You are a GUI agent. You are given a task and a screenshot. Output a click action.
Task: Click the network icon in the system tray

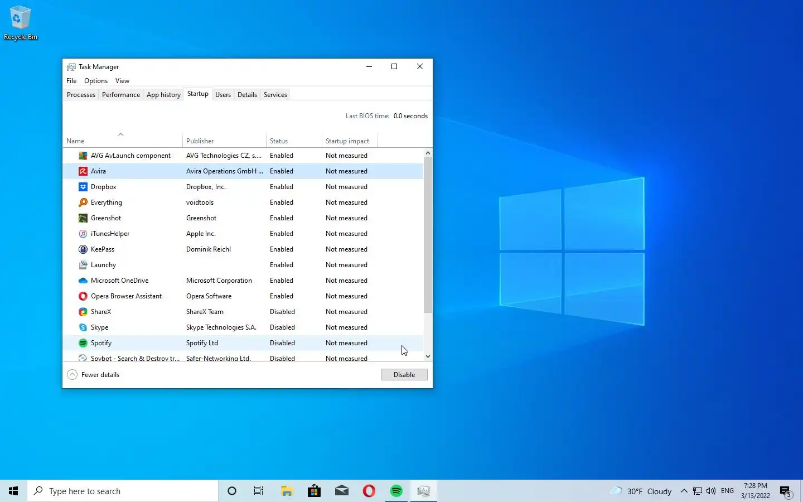click(698, 491)
